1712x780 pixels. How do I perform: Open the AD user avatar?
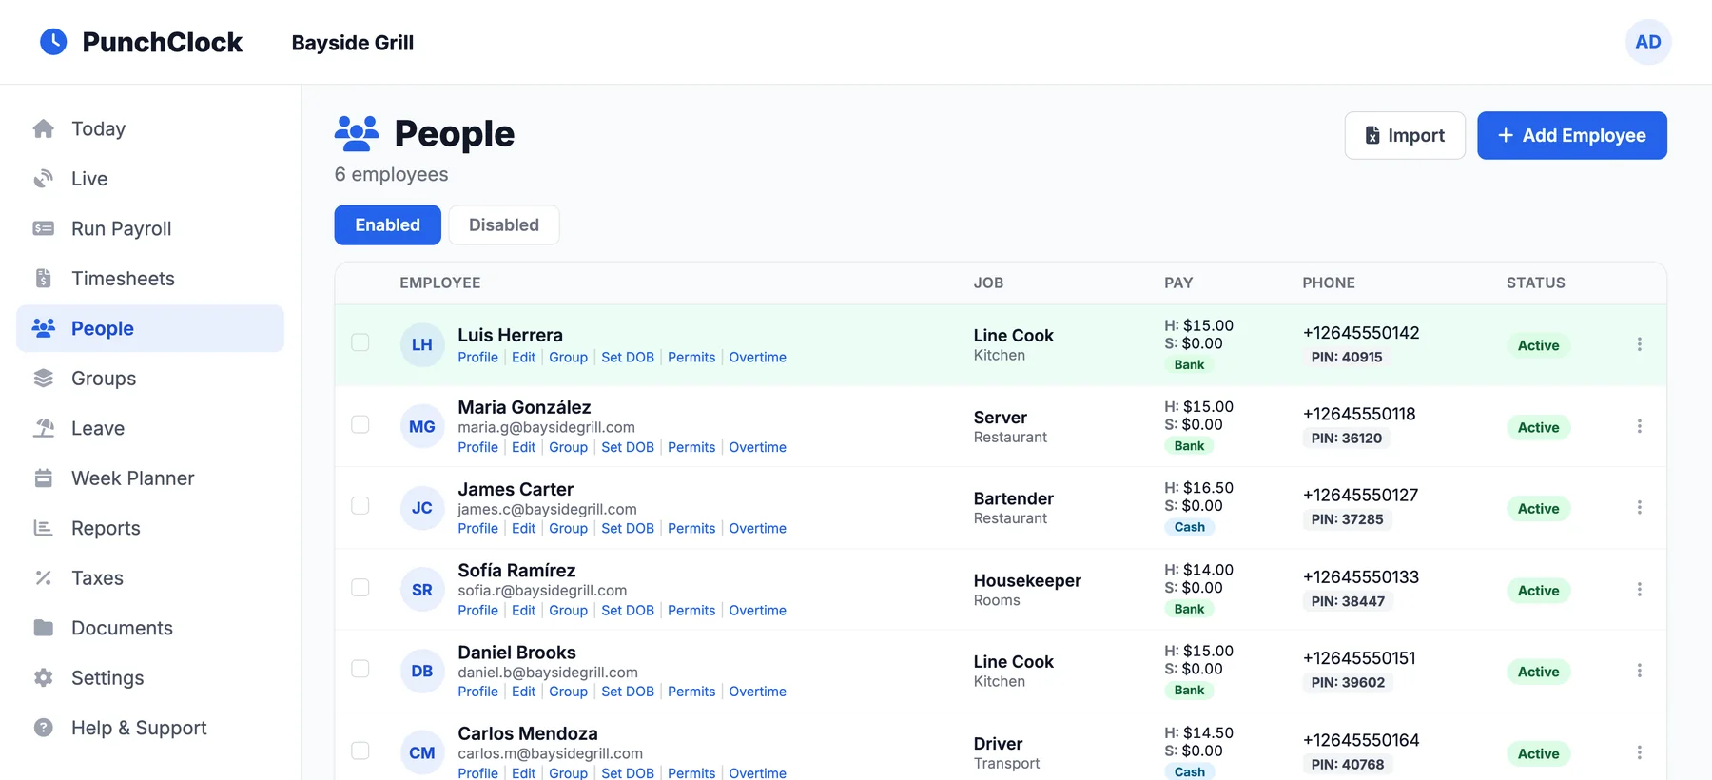tap(1648, 42)
